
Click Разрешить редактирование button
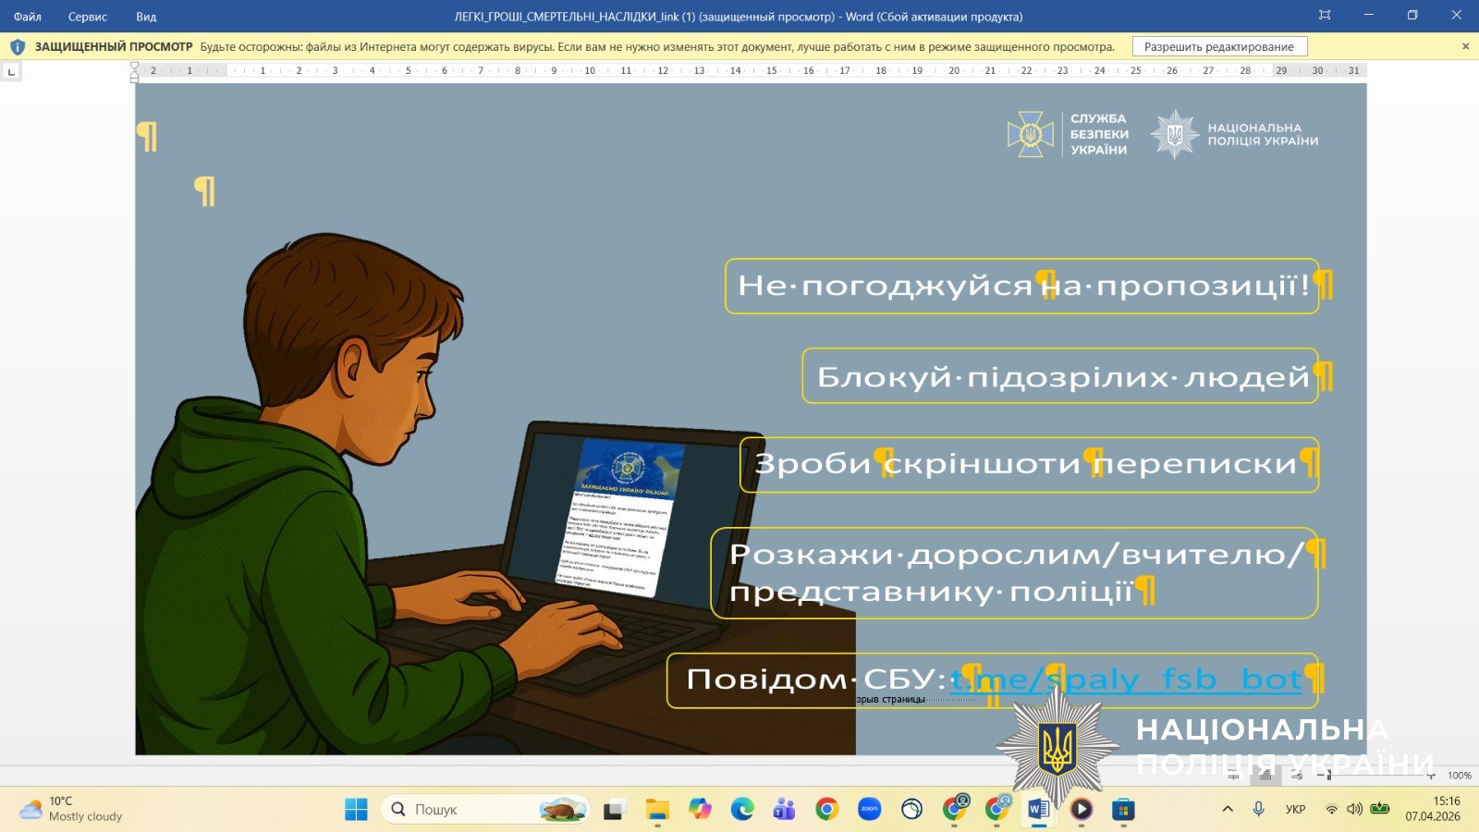tap(1218, 47)
